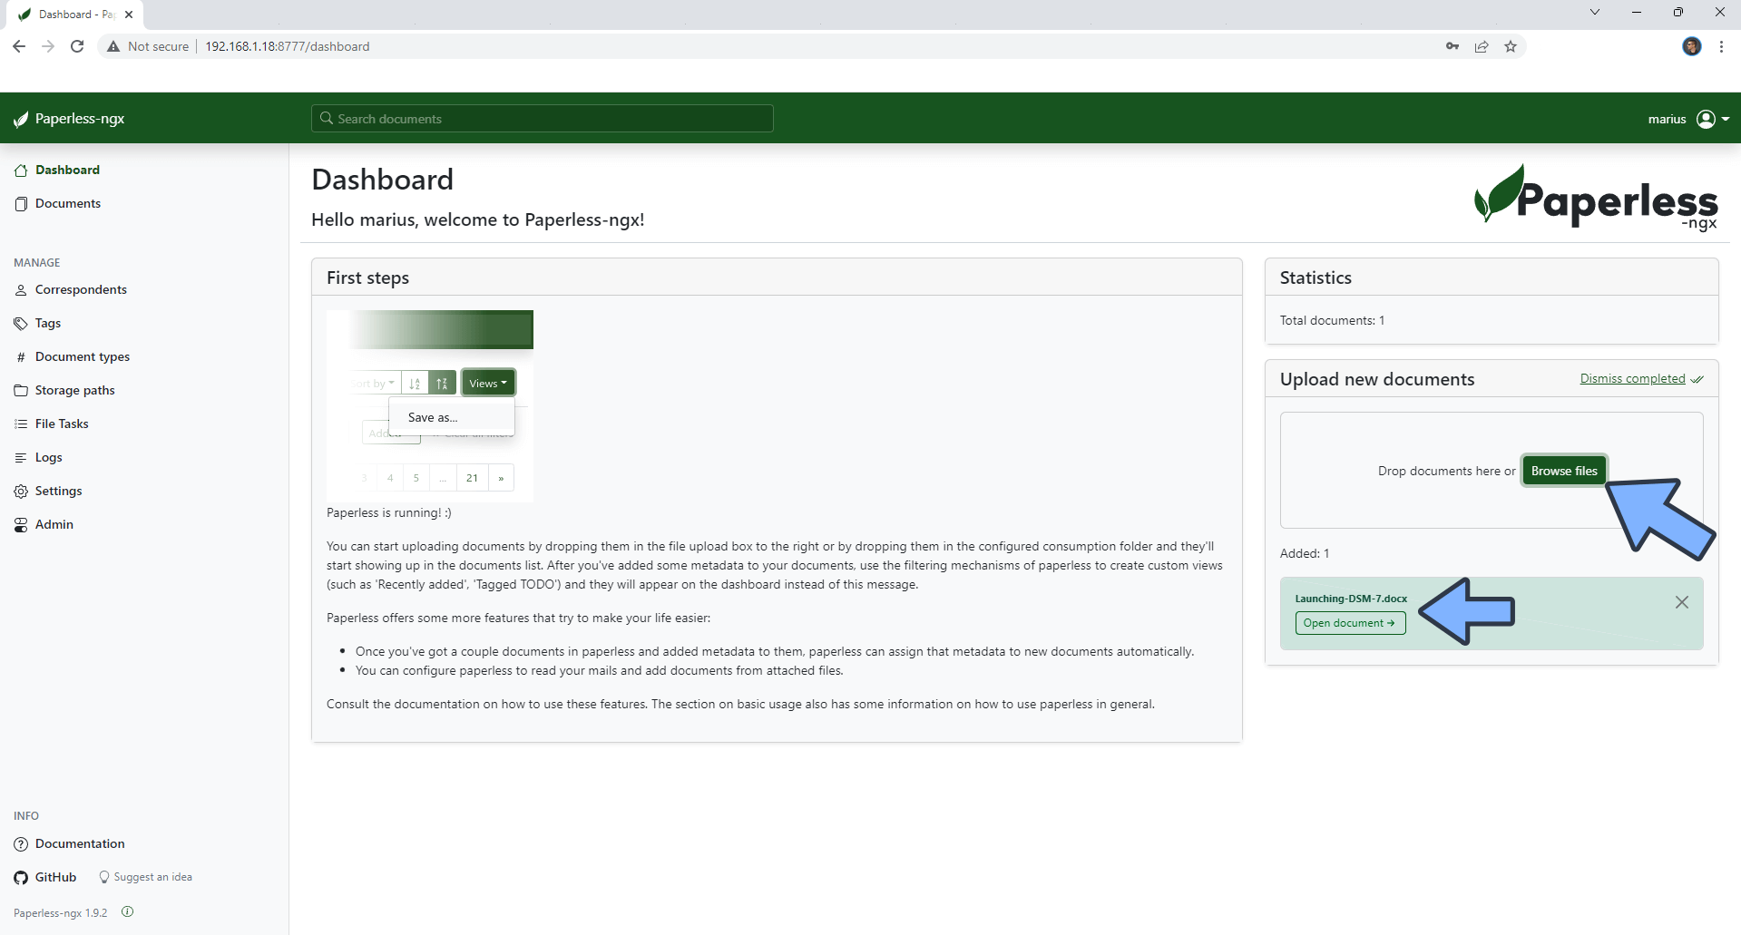
Task: Click the File Tasks list icon
Action: 20,424
